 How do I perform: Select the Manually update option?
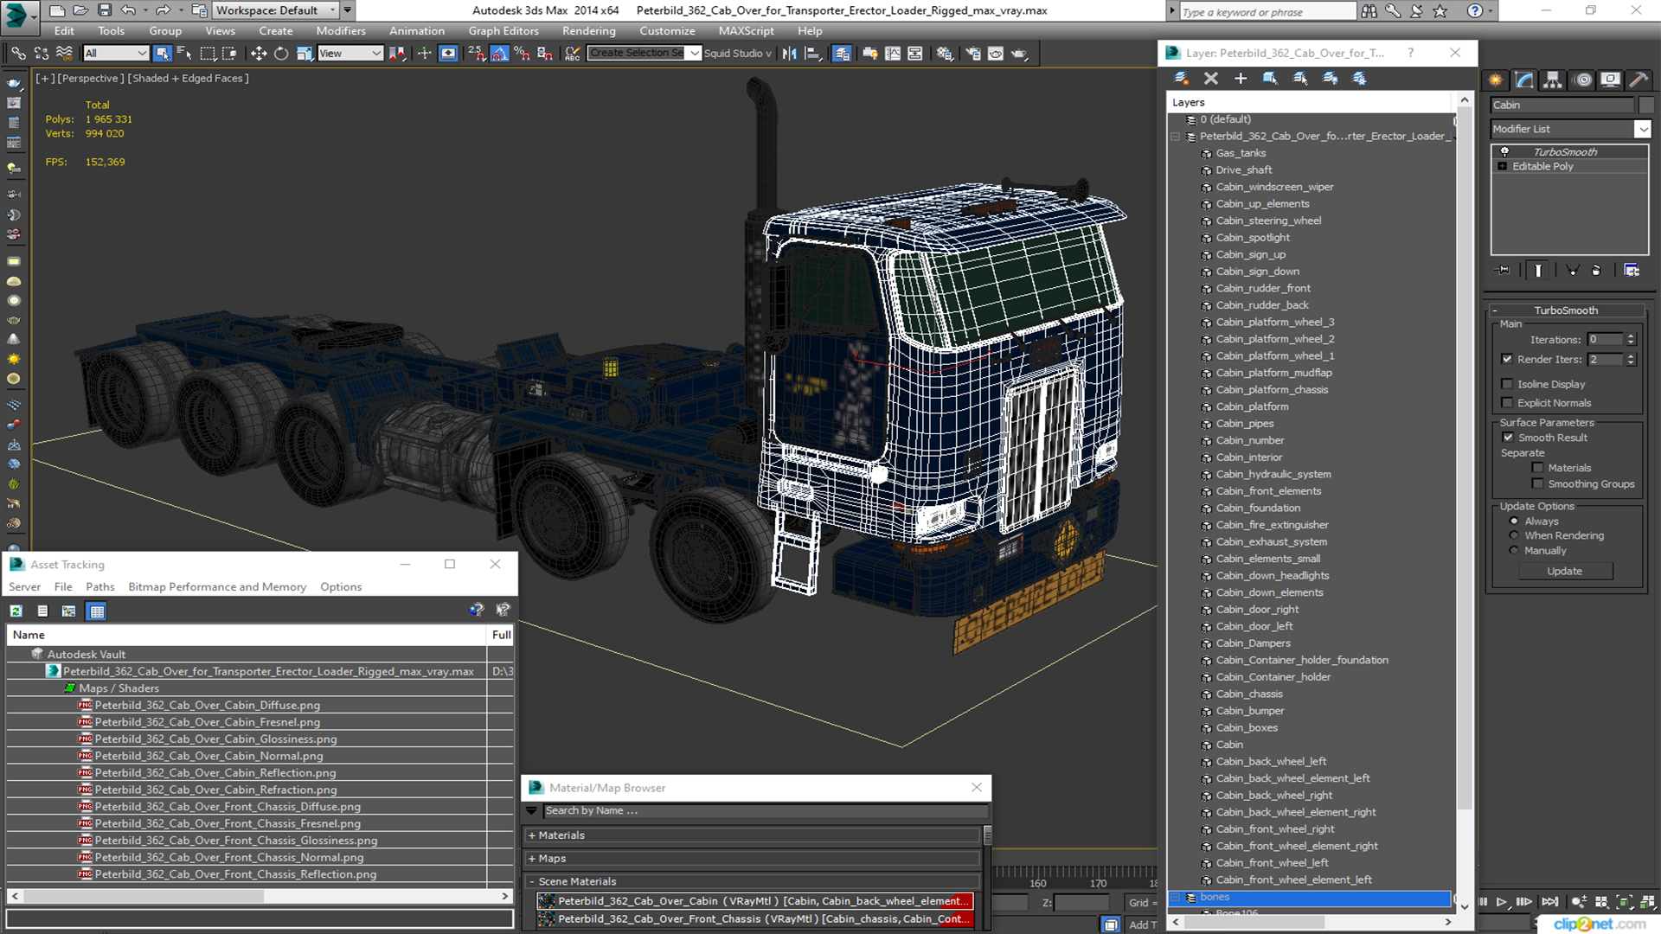pos(1513,550)
